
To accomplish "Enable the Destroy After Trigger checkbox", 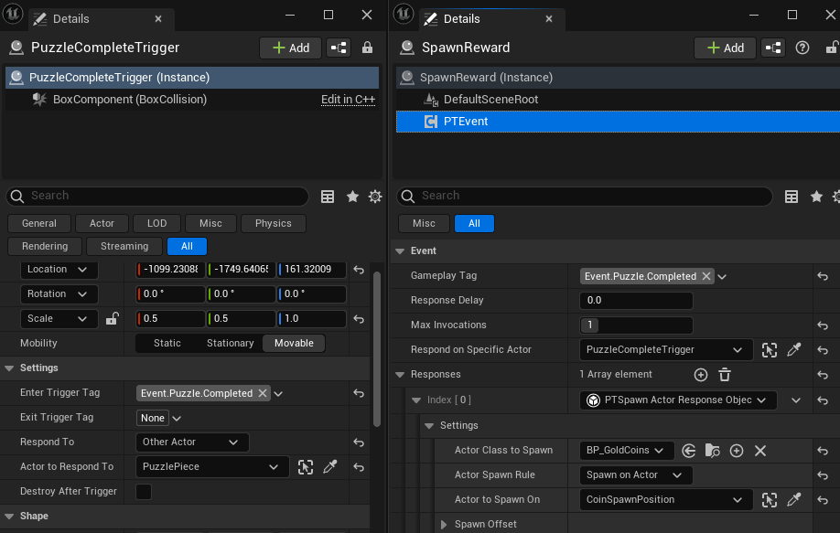I will click(144, 491).
